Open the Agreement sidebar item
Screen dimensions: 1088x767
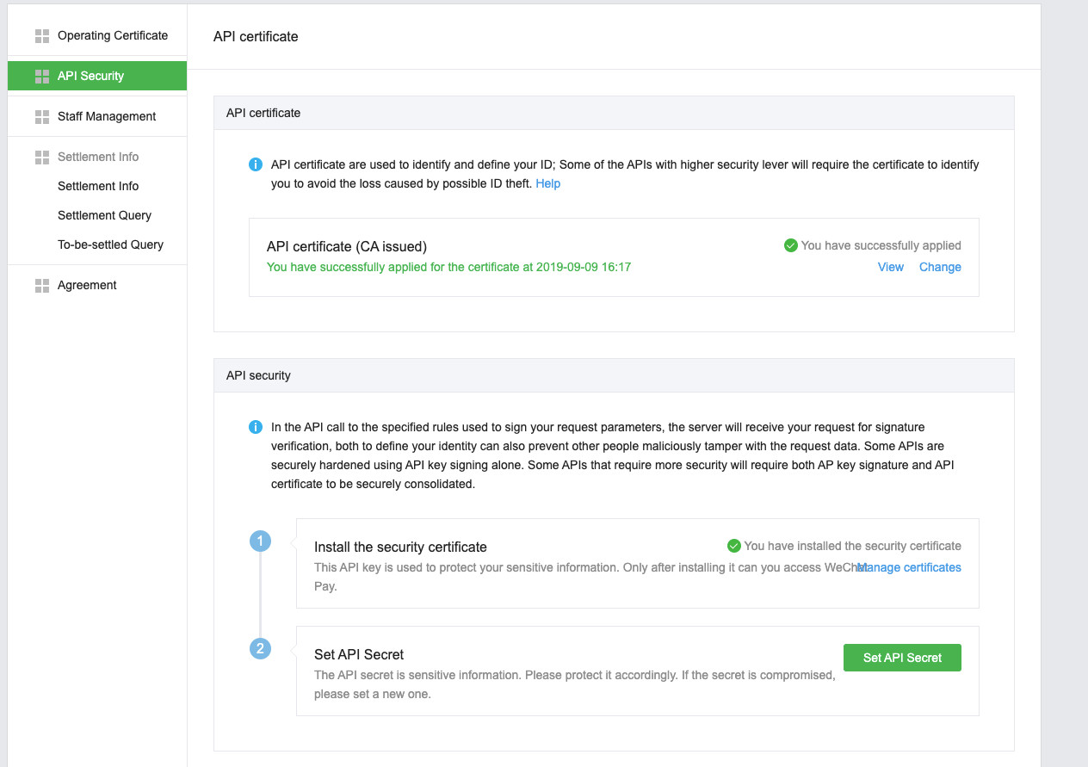coord(87,285)
